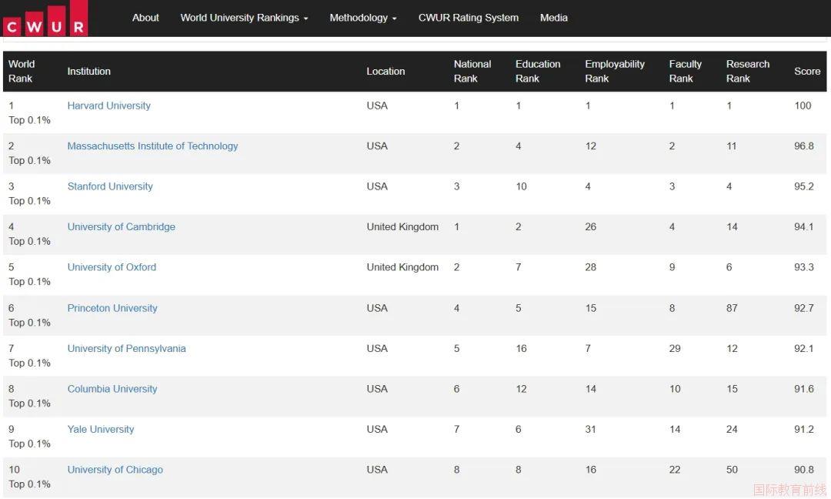Open Stanford University link
Image resolution: width=831 pixels, height=499 pixels.
[110, 186]
